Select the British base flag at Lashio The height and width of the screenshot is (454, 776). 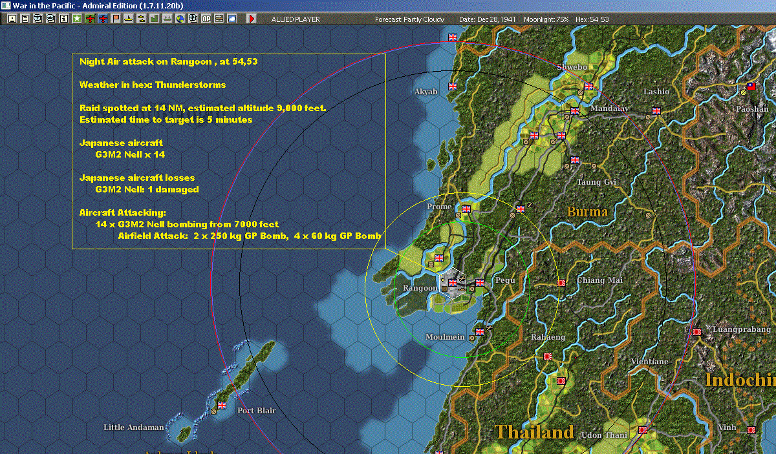(x=656, y=110)
